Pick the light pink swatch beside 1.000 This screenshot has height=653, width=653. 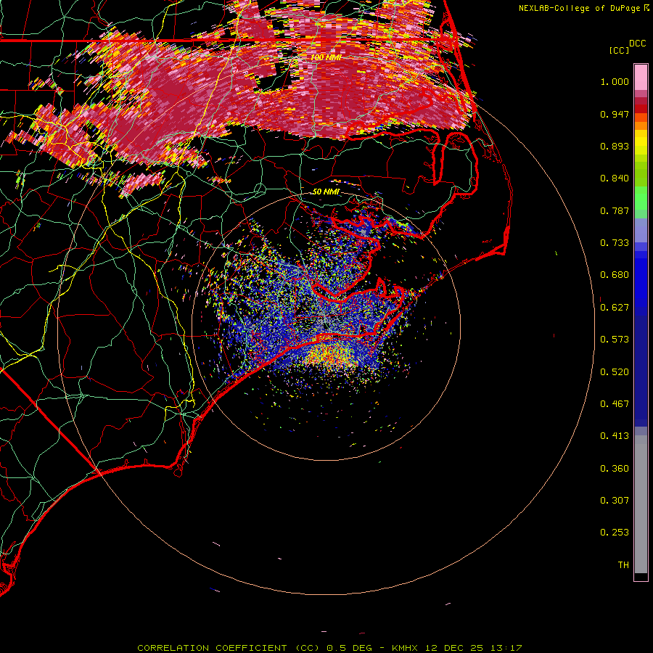coord(641,78)
